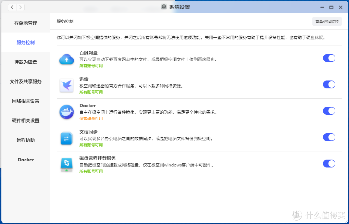Click the 文档同步 sync icon
This screenshot has height=224, width=349.
tap(66, 138)
